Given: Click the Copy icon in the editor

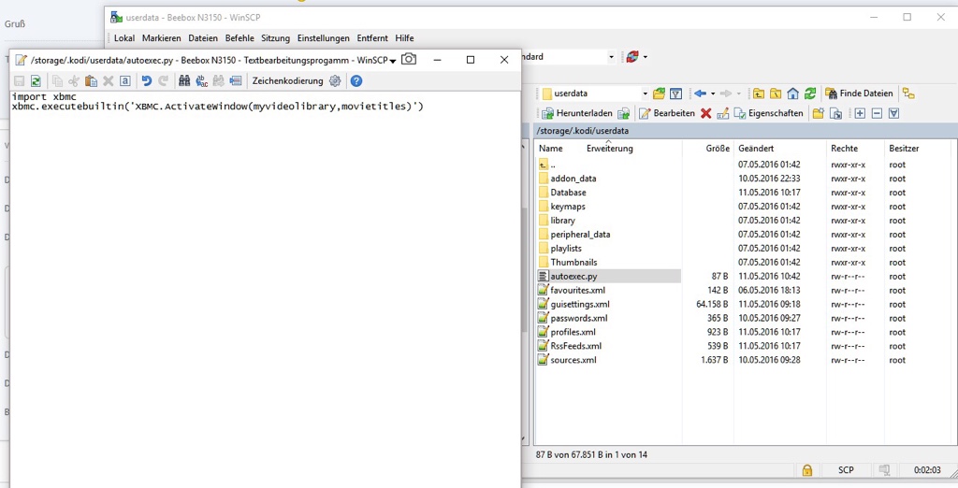Looking at the screenshot, I should [x=57, y=80].
